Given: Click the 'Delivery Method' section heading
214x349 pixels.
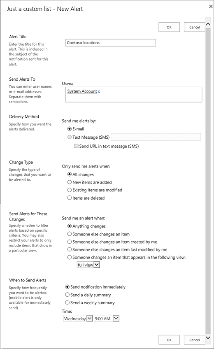Looking at the screenshot, I should click(24, 116).
